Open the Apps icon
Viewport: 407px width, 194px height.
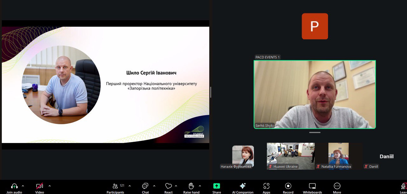(x=266, y=186)
